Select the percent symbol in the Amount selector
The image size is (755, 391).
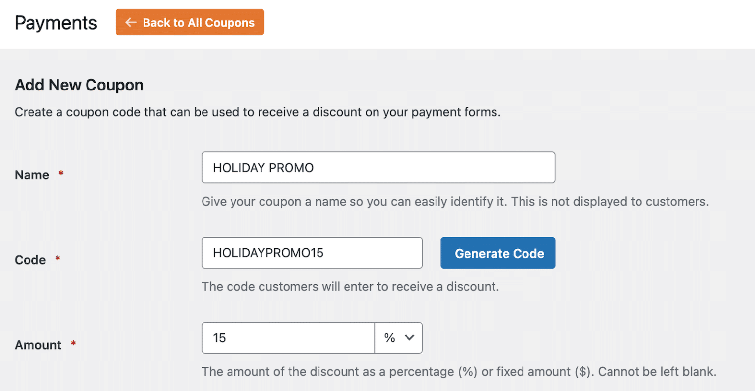(x=390, y=338)
